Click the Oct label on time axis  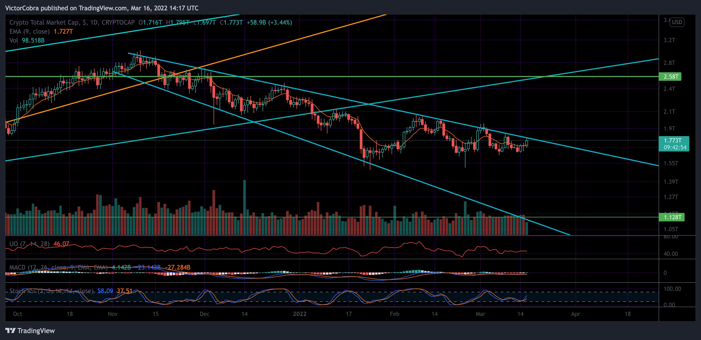[18, 314]
